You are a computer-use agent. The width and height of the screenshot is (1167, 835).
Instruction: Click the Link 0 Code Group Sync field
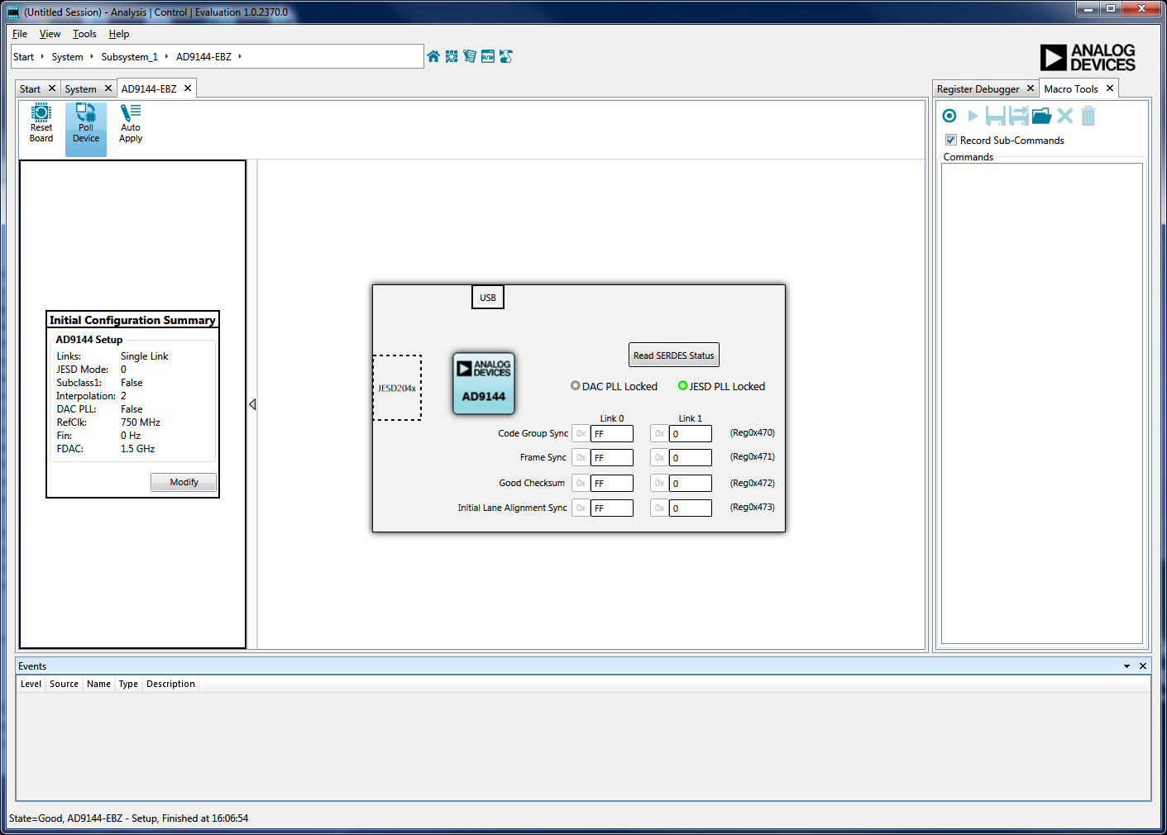(x=611, y=434)
